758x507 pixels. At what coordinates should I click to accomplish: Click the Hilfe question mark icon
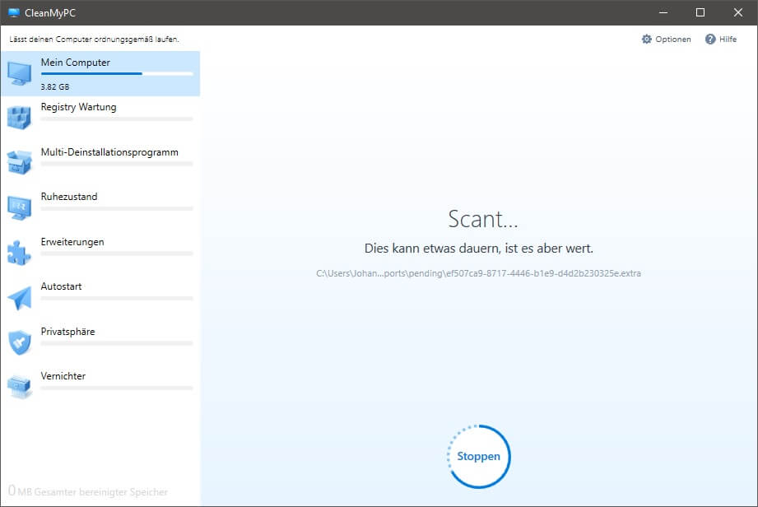pyautogui.click(x=710, y=40)
